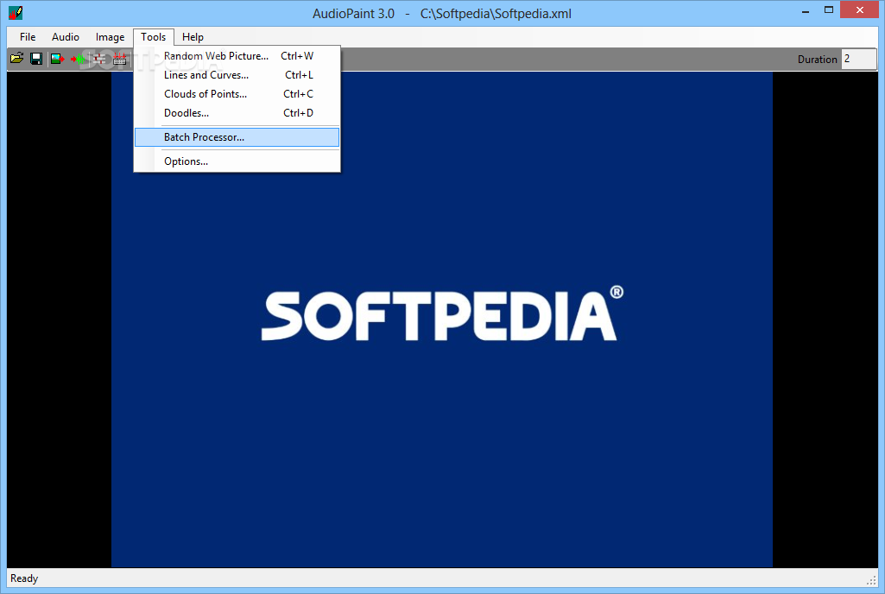885x594 pixels.
Task: Launch the Batch Processor entry
Action: 237,137
